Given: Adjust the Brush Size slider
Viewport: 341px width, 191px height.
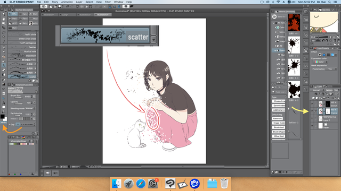Looking at the screenshot, I should click(x=18, y=98).
